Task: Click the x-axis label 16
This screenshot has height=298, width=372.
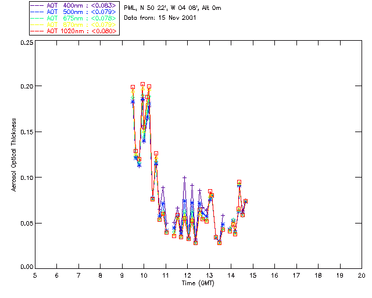Action: [274, 275]
